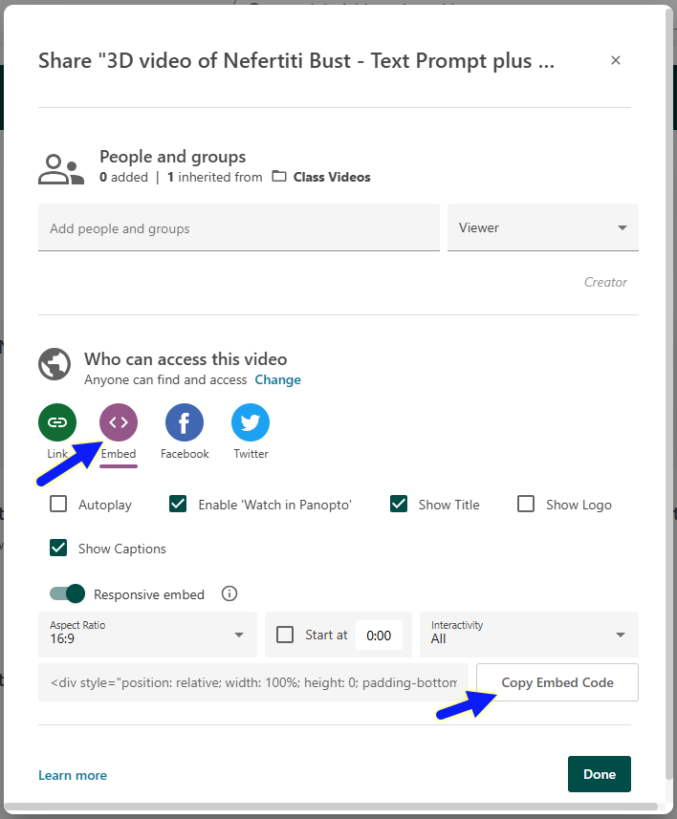Select the Embed share icon
This screenshot has height=819, width=677.
(x=119, y=422)
